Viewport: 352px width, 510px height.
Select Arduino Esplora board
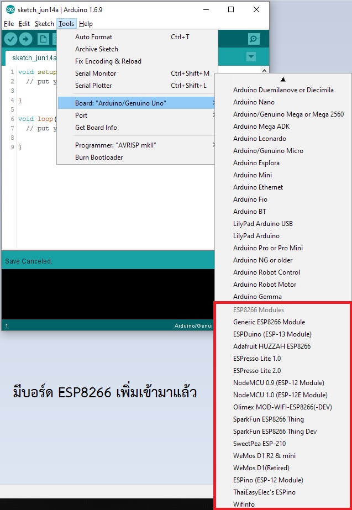(x=283, y=163)
